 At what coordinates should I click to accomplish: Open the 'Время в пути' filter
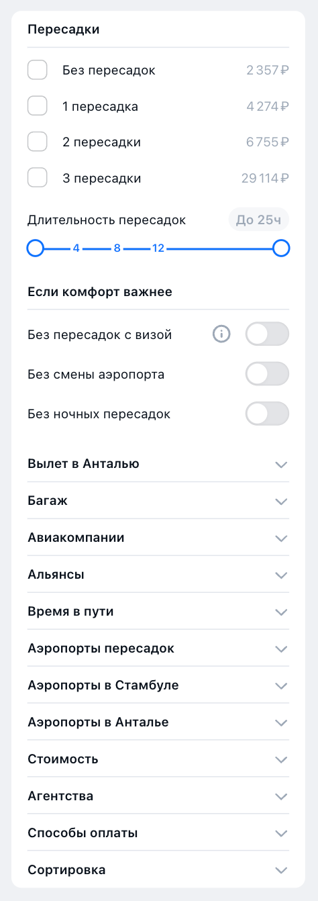tap(158, 612)
